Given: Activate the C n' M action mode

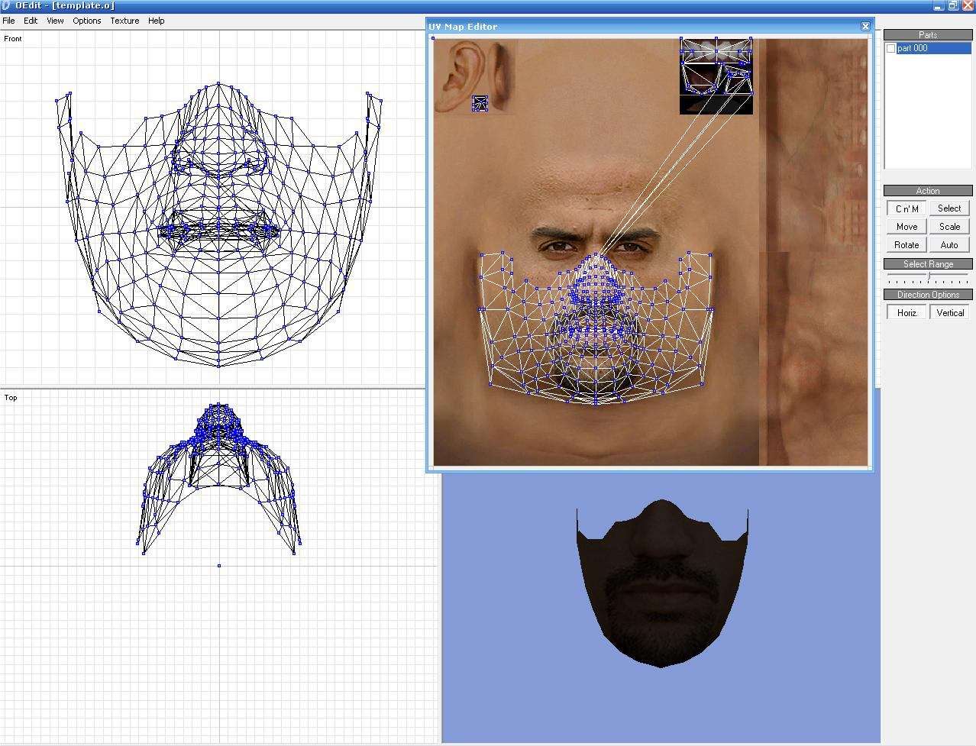Looking at the screenshot, I should click(907, 208).
